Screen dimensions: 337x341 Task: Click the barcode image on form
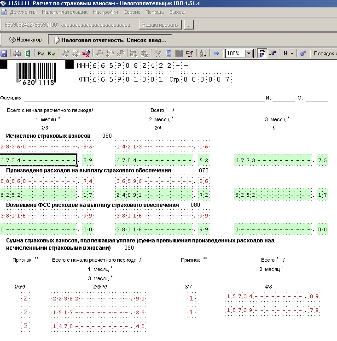[36, 73]
